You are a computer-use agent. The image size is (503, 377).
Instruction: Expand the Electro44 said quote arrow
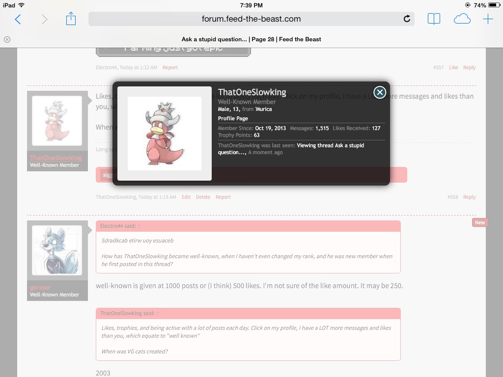(x=139, y=226)
